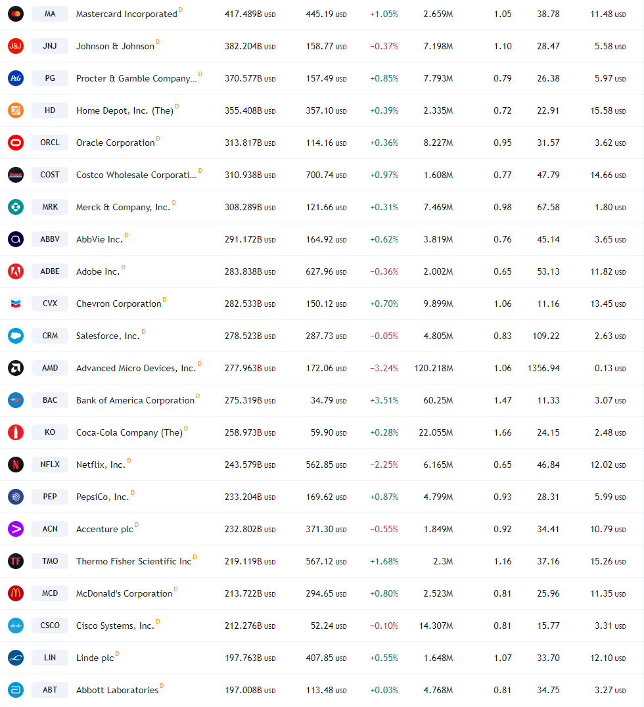
Task: Select the CSCO ticker badge
Action: coord(50,626)
